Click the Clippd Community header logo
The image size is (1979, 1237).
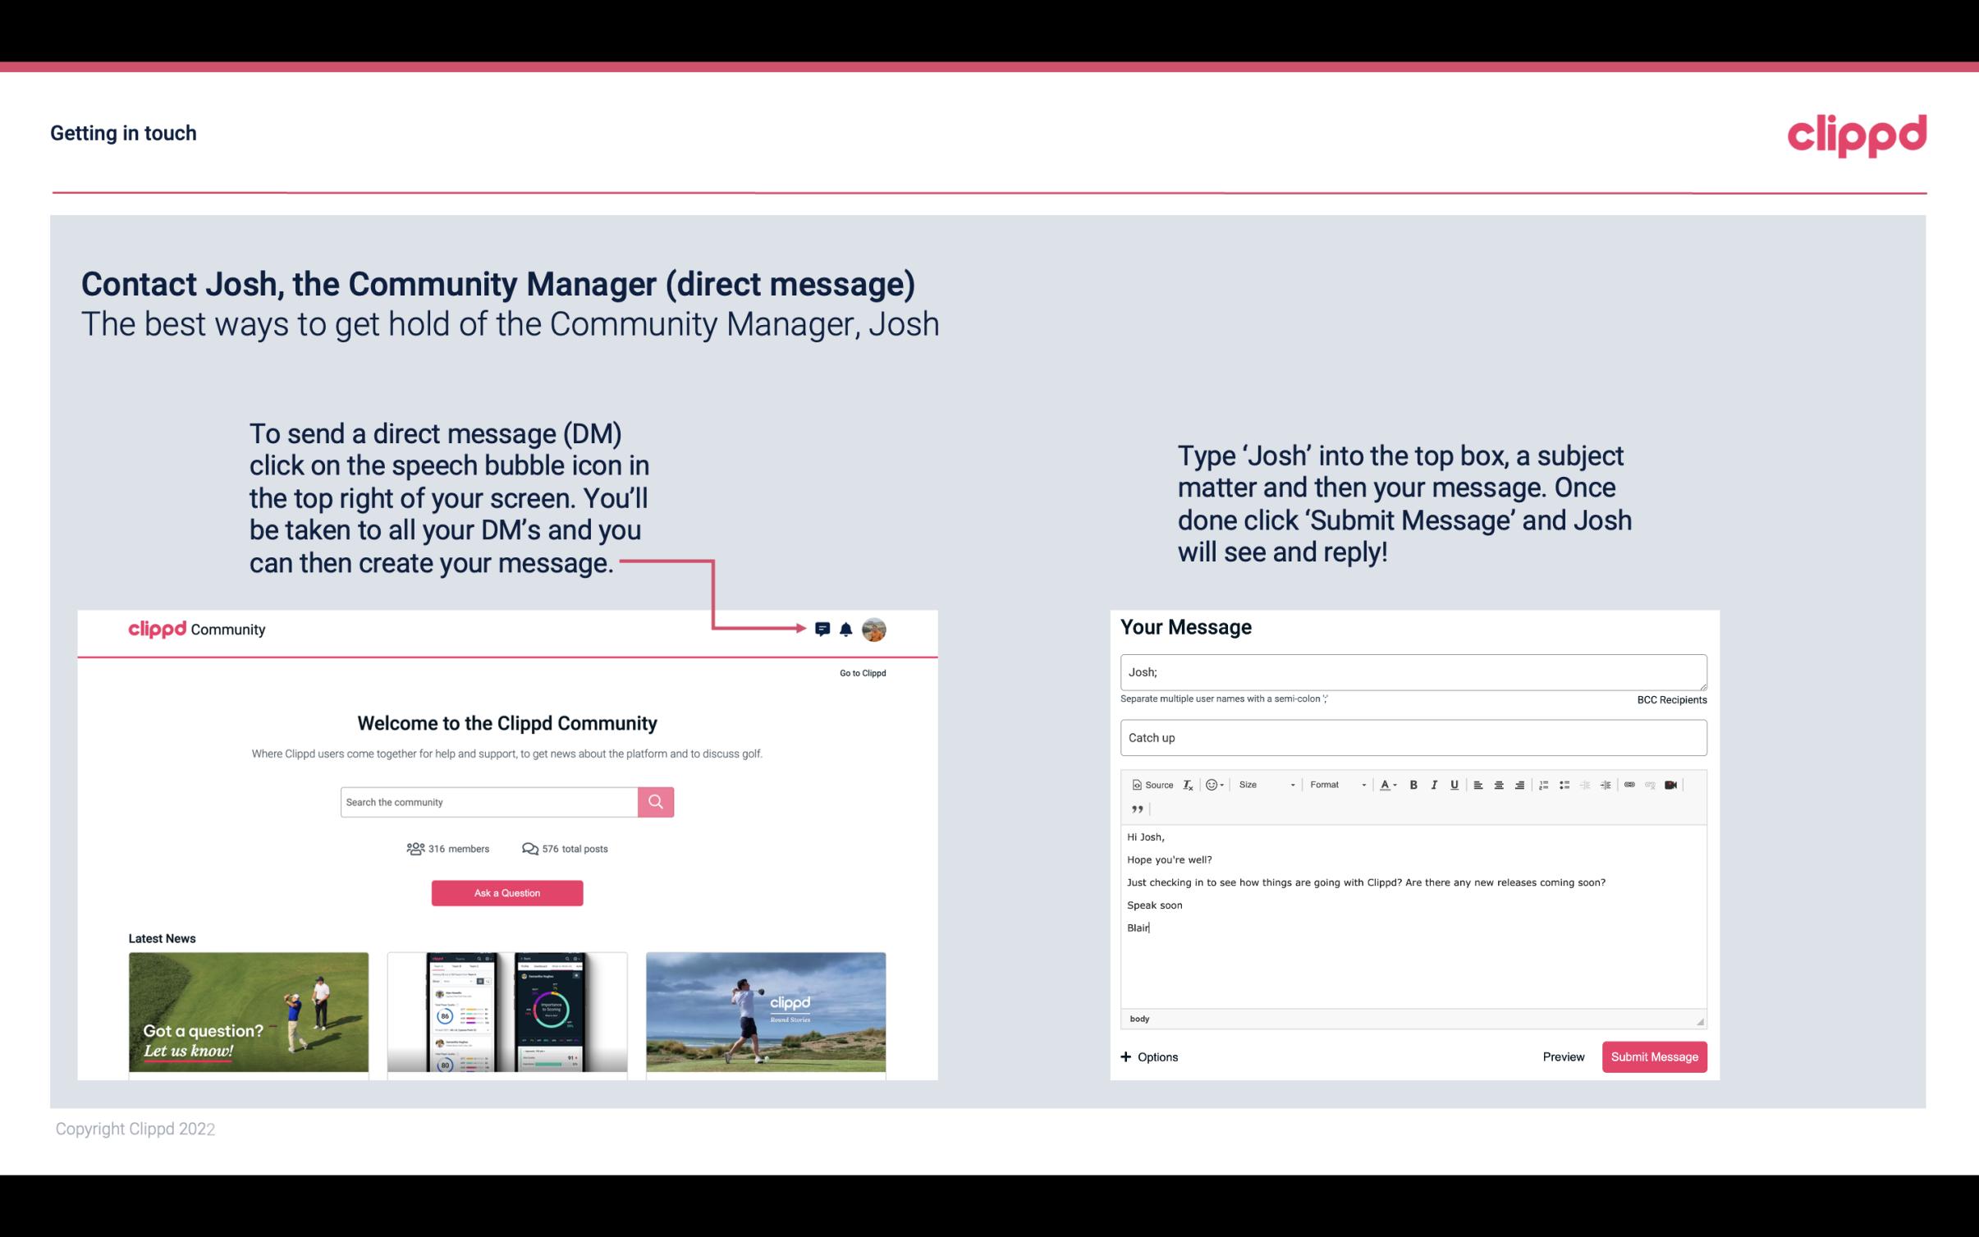[x=195, y=630]
